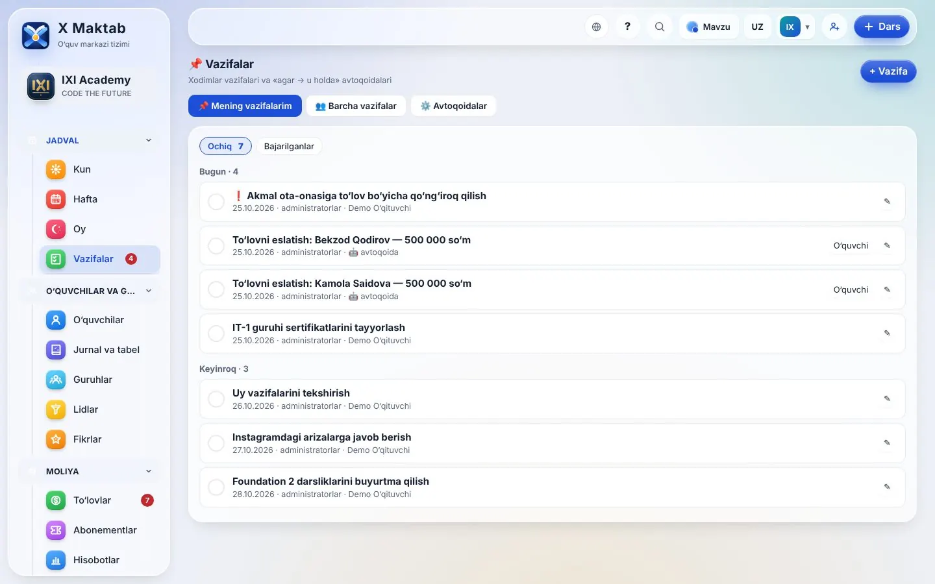The width and height of the screenshot is (935, 584).
Task: Click the globe language icon
Action: pos(596,27)
